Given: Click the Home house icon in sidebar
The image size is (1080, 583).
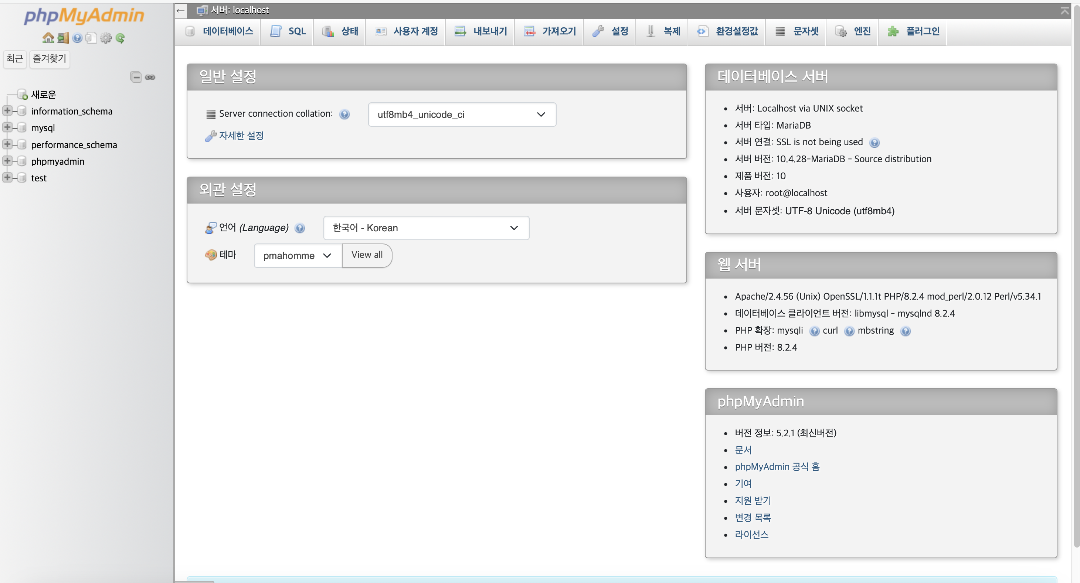Looking at the screenshot, I should coord(48,38).
